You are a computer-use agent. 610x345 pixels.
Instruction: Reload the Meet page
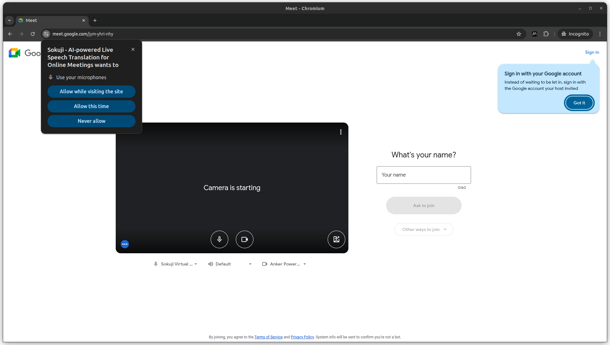(33, 34)
